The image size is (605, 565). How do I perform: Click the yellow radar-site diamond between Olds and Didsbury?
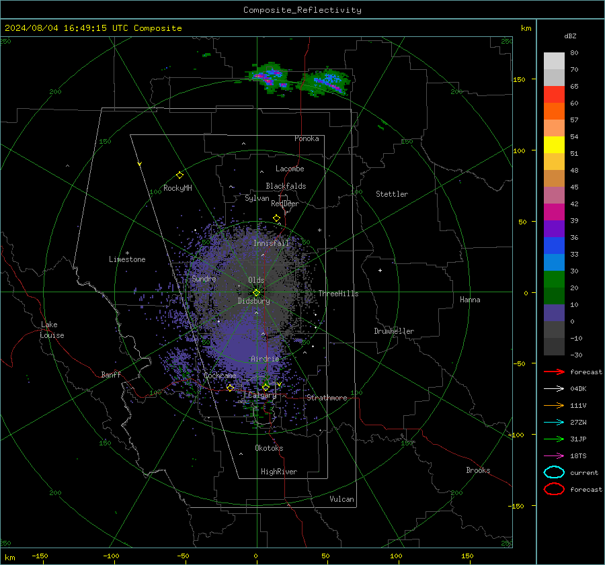(257, 293)
